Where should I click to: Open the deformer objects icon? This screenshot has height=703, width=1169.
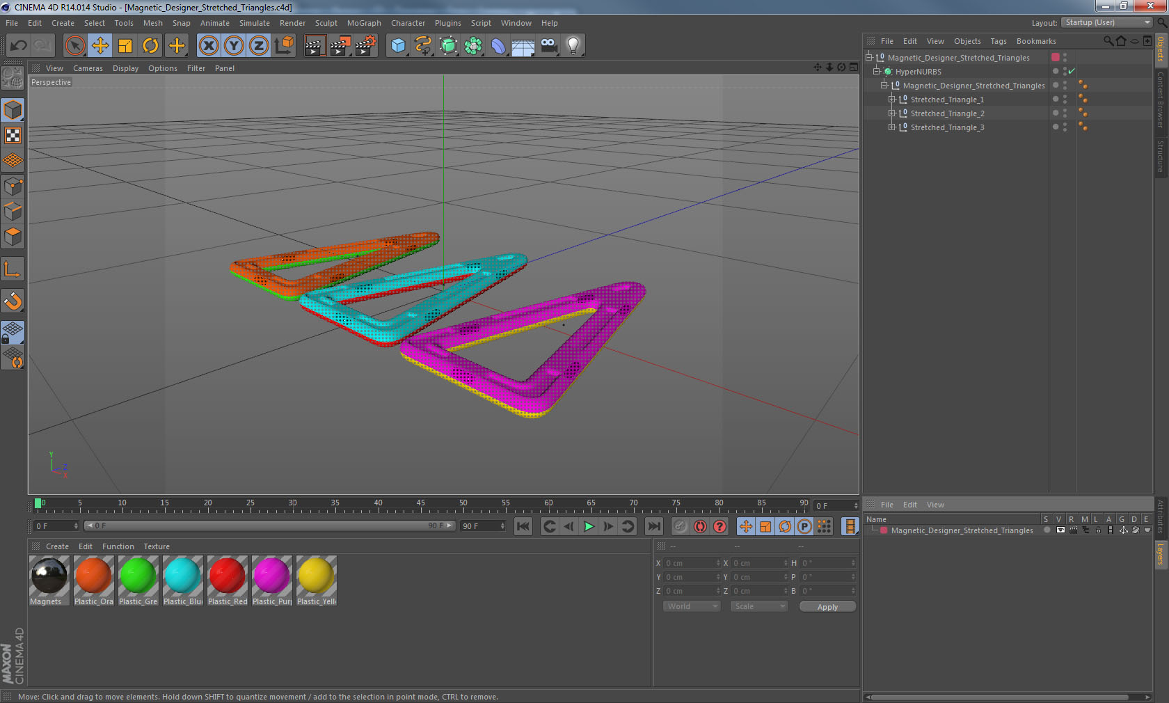[x=498, y=46]
